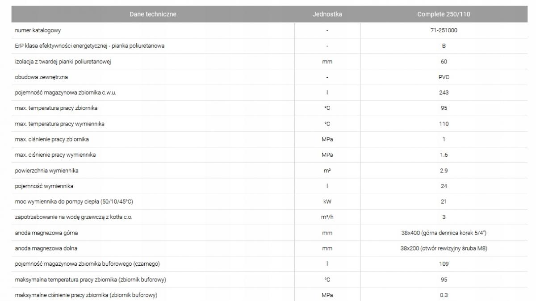This screenshot has height=301, width=536.
Task: Click the insulation thickness value 60
Action: 444,62
